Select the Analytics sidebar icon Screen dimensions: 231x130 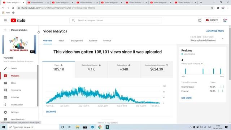point(5,76)
